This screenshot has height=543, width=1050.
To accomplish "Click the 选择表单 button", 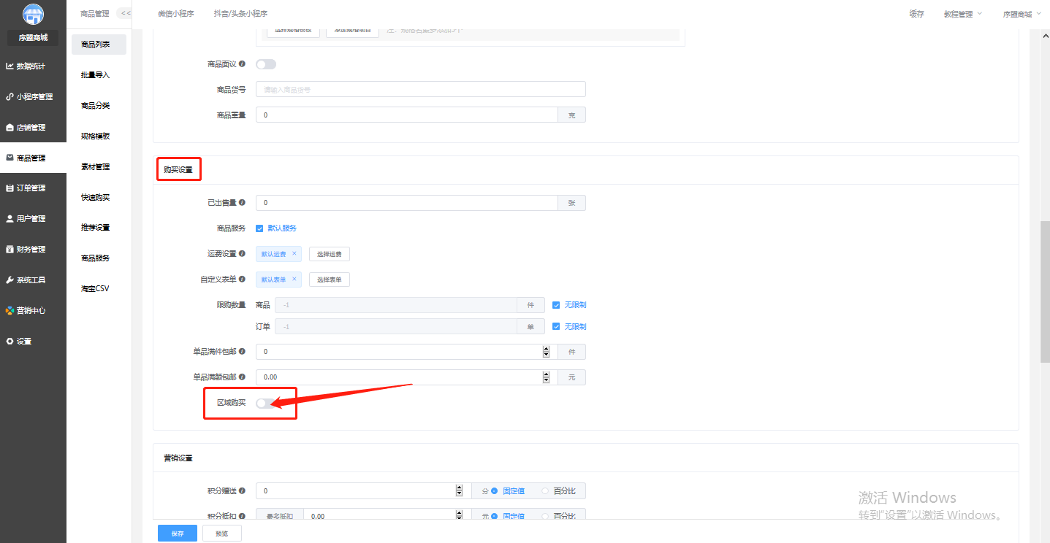I will click(x=330, y=280).
